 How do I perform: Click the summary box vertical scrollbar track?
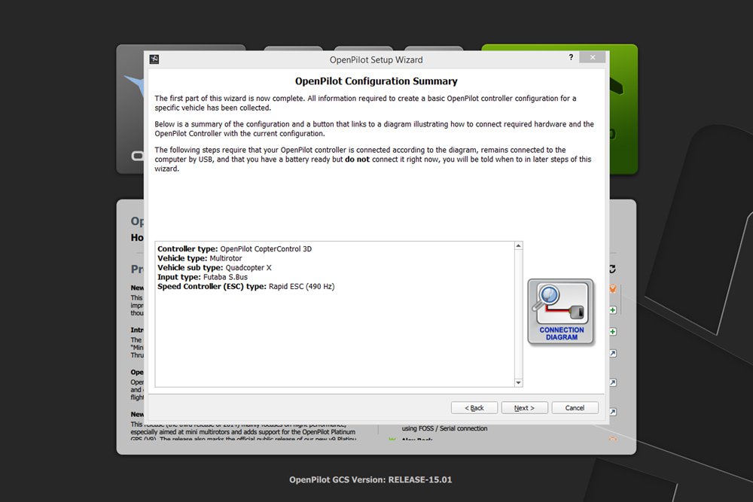(518, 314)
